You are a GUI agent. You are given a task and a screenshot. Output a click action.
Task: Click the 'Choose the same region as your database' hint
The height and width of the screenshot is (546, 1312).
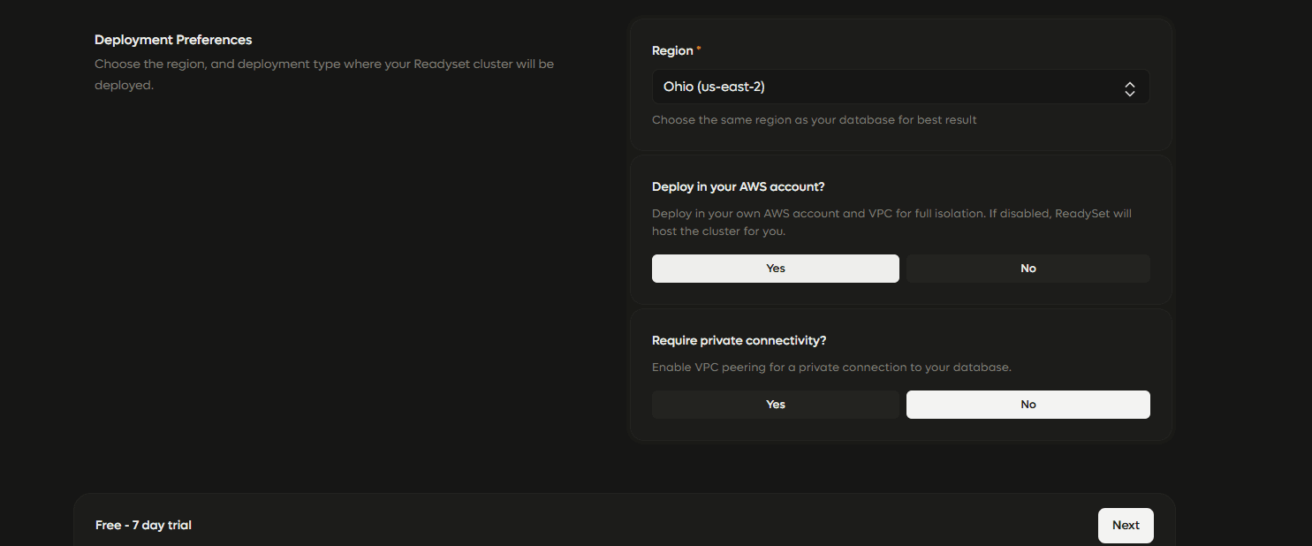815,120
